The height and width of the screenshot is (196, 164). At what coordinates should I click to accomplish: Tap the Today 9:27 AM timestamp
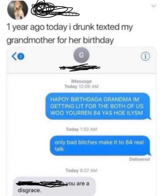pos(81,170)
